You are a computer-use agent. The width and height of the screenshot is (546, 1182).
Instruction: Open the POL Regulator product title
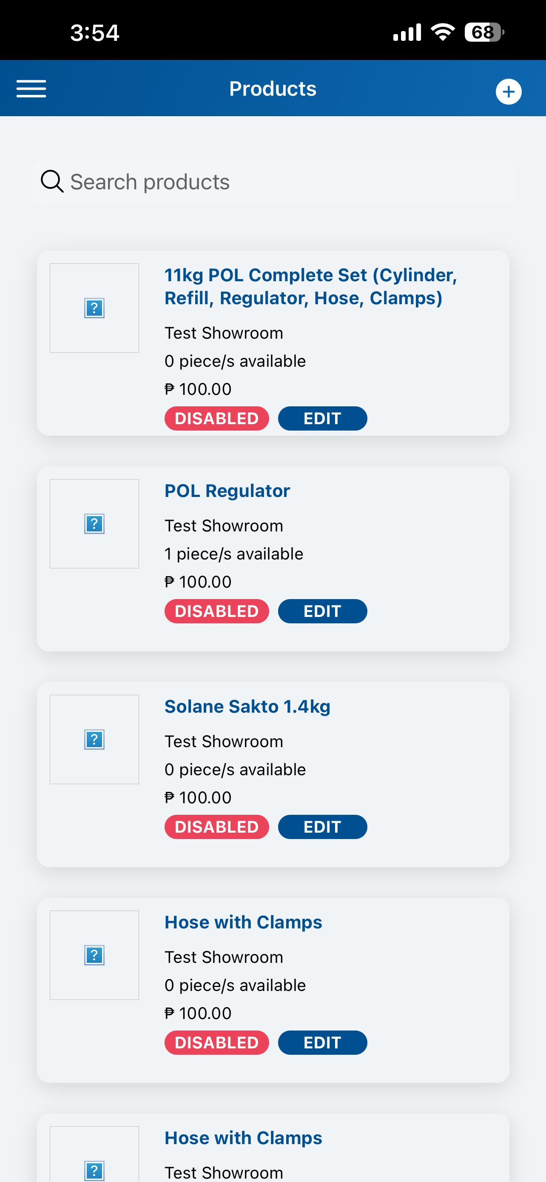(x=227, y=491)
